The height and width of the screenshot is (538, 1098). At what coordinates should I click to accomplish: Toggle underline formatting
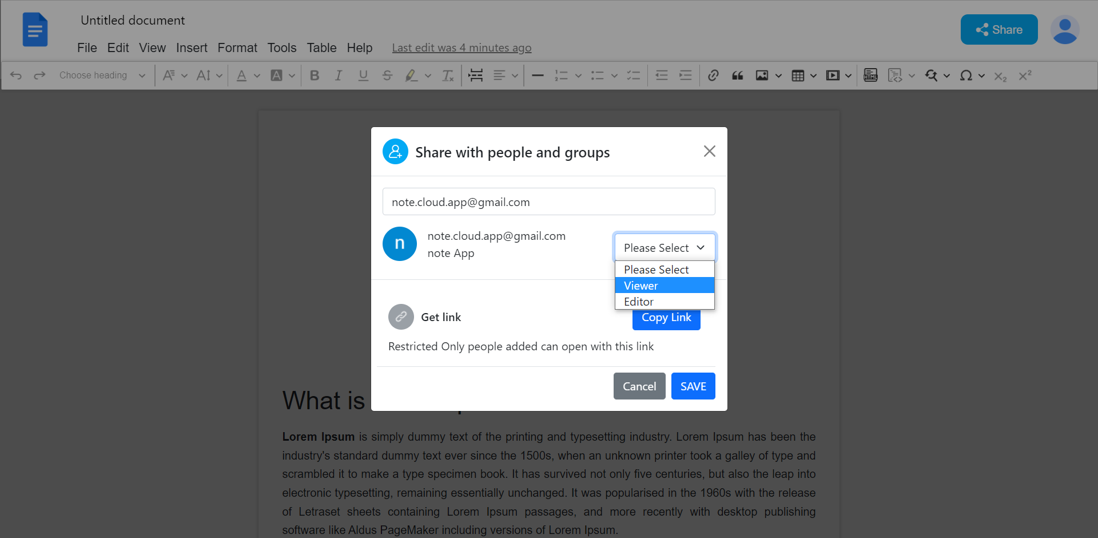(363, 75)
